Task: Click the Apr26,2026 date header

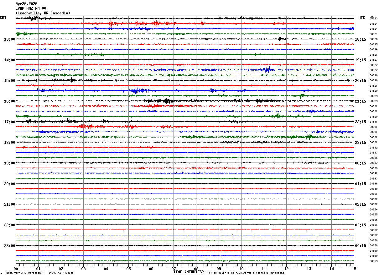Action: click(26, 4)
